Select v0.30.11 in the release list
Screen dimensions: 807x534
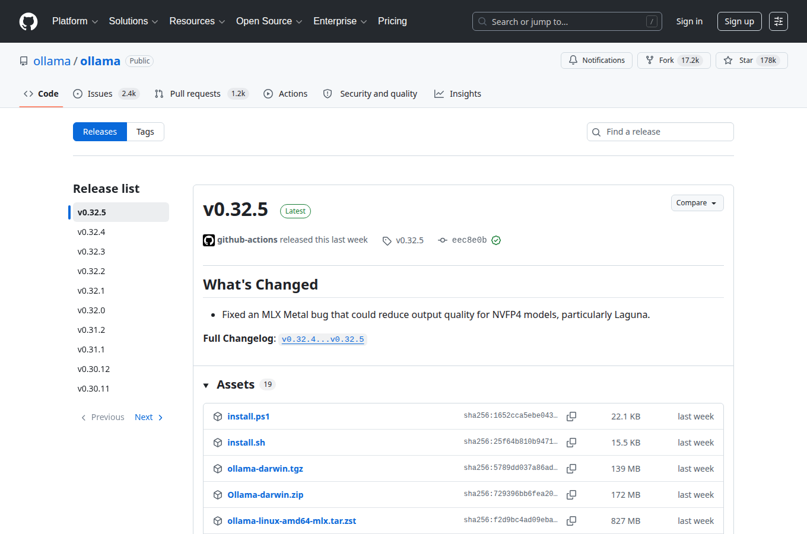[120, 389]
